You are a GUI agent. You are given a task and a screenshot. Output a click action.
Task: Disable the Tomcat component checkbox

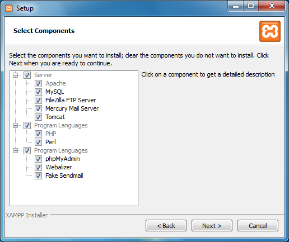coord(38,117)
